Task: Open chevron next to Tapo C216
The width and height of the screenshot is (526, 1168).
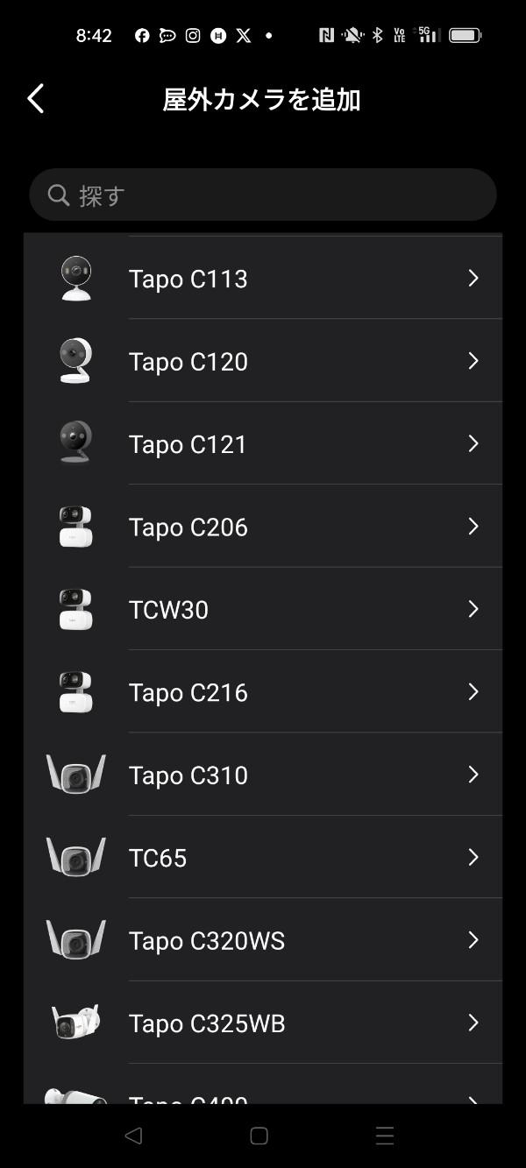Action: pos(473,692)
